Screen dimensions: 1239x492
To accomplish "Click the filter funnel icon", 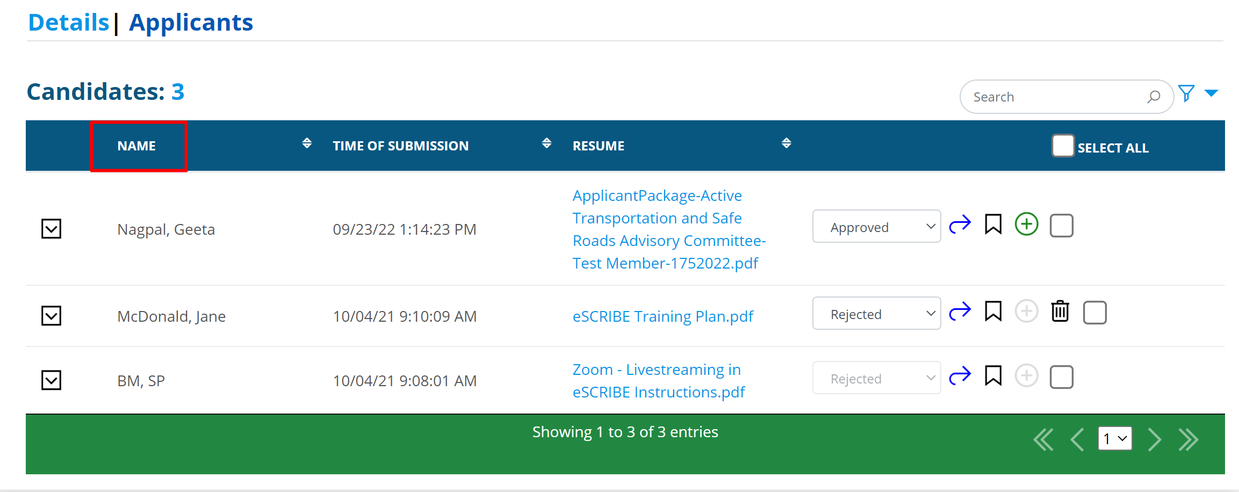I will pyautogui.click(x=1186, y=94).
